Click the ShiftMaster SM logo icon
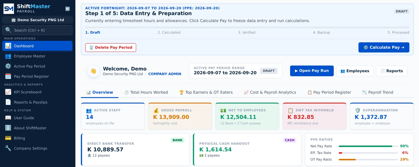 9,9
